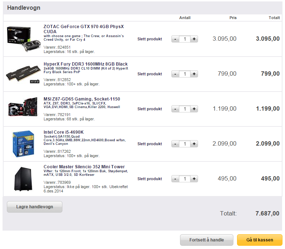The width and height of the screenshot is (285, 249).
Task: Decrease quantity of MSI Z87-GD65 Gaming
Action: pos(175,109)
